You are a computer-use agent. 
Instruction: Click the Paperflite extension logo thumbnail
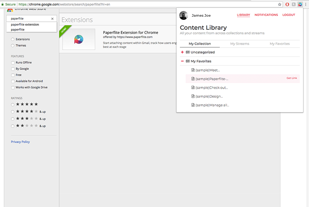point(79,39)
